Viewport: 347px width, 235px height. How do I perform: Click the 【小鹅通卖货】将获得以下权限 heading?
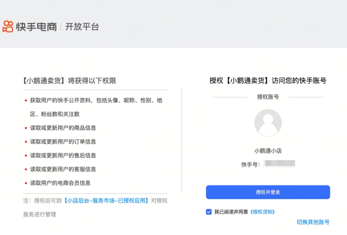(70, 81)
